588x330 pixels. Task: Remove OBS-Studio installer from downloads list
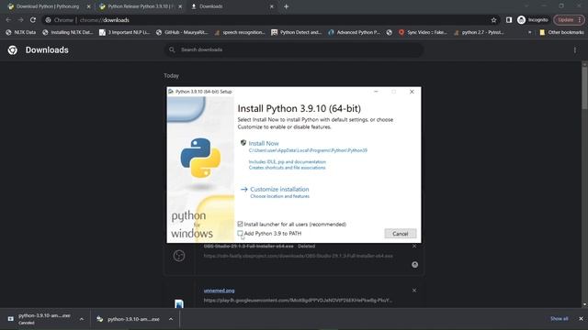414,247
